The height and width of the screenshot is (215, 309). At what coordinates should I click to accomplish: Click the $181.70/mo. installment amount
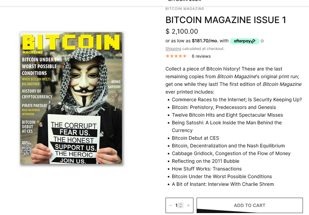(205, 41)
